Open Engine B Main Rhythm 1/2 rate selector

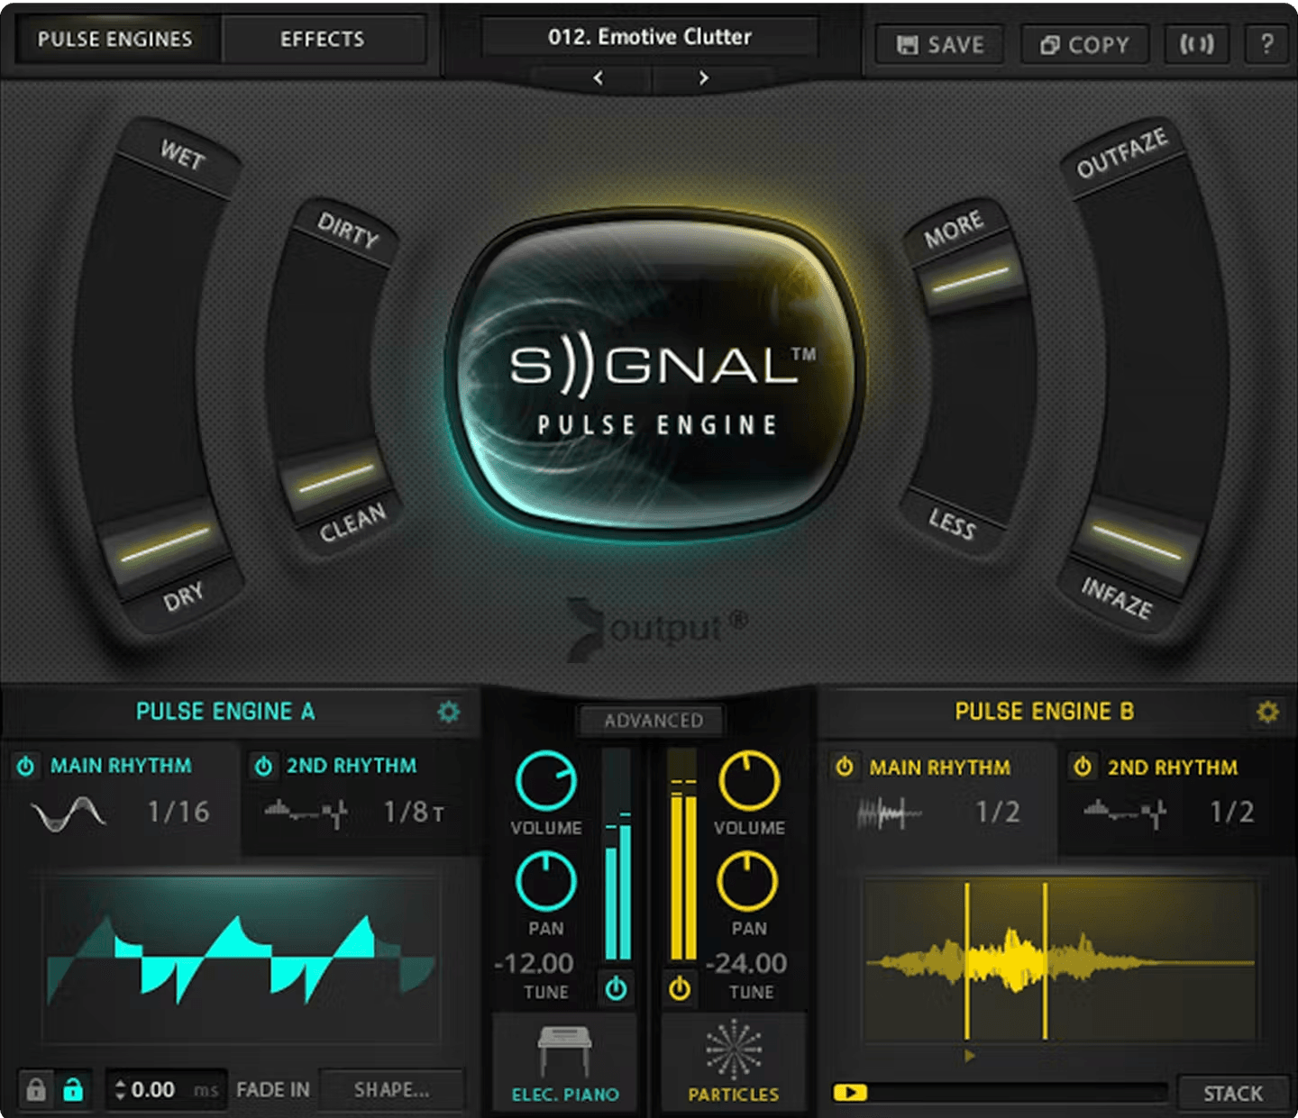[998, 813]
